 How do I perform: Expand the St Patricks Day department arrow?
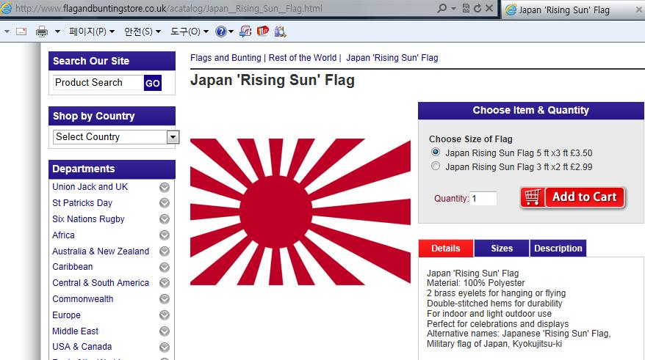click(165, 203)
